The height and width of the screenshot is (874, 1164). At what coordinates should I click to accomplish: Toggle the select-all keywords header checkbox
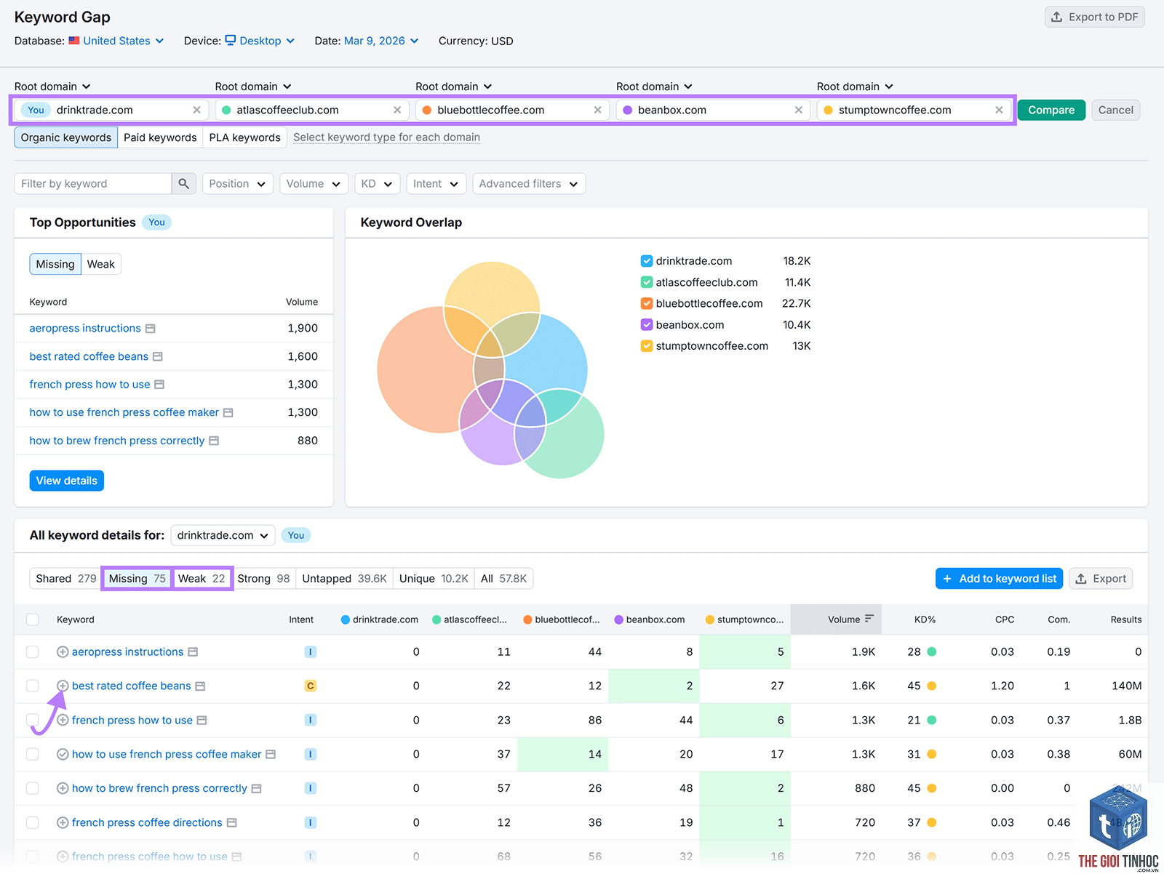click(x=32, y=620)
